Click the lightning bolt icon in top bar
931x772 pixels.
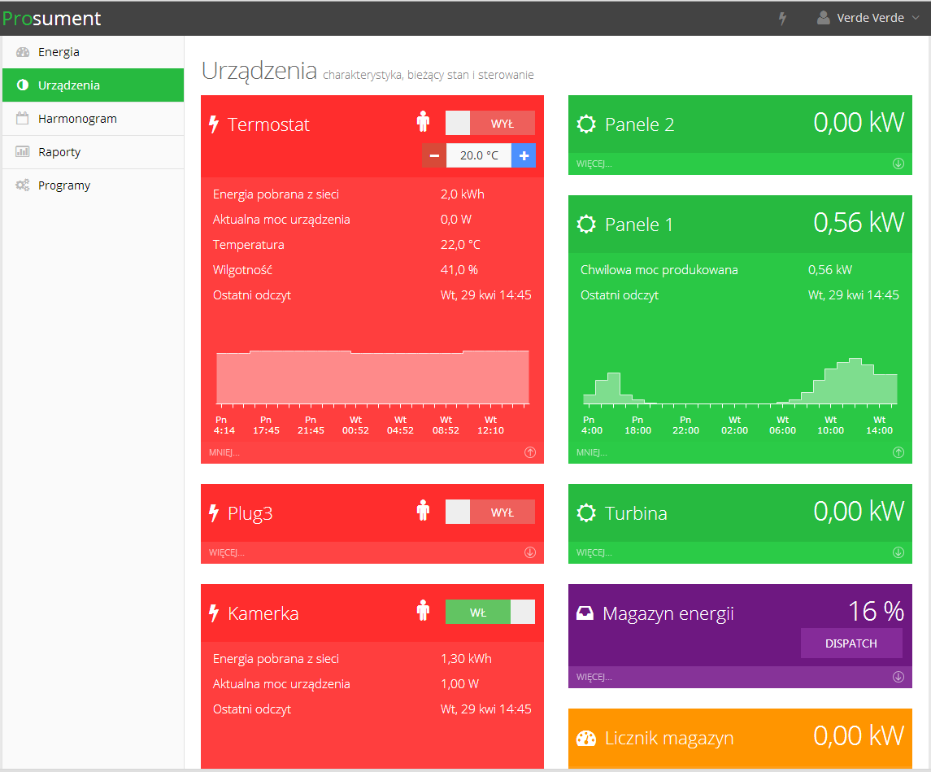click(x=782, y=19)
